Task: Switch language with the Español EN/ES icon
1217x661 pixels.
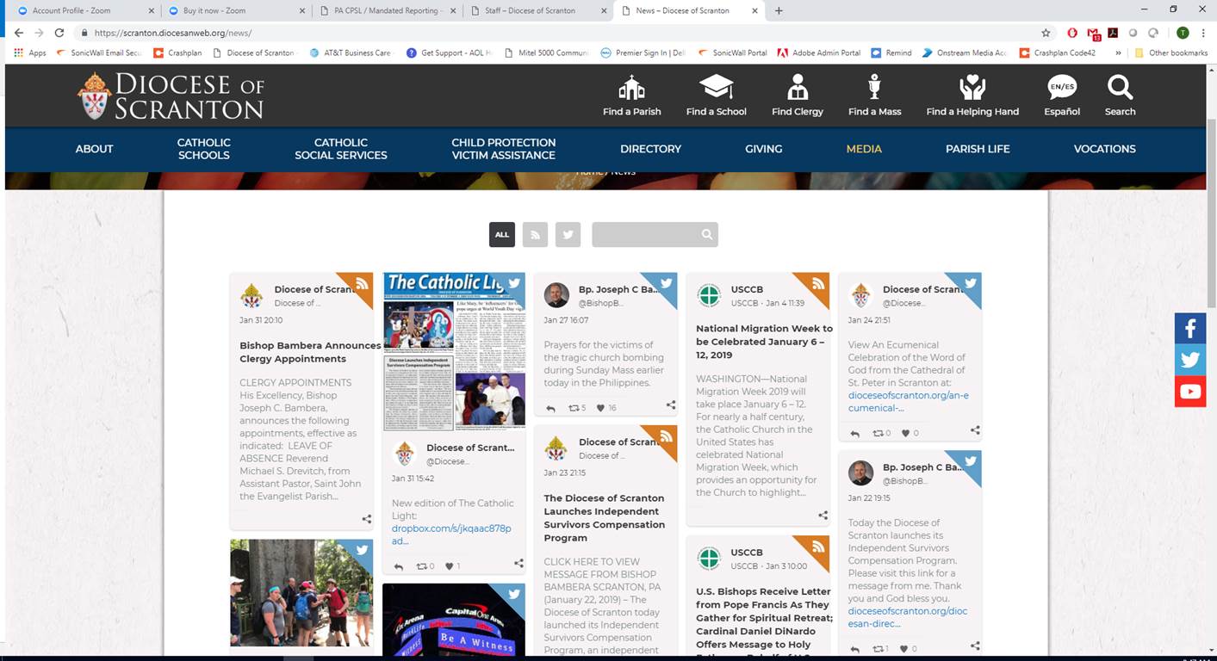Action: [x=1061, y=88]
